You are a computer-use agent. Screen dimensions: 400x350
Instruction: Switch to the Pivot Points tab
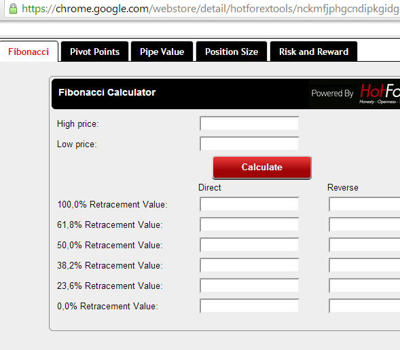94,52
